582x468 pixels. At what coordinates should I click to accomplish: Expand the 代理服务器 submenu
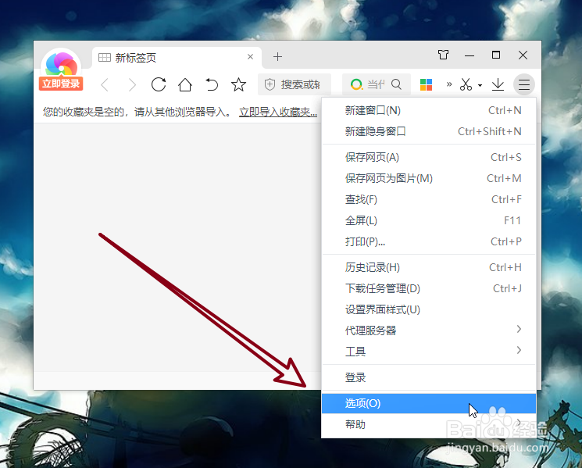coord(429,330)
